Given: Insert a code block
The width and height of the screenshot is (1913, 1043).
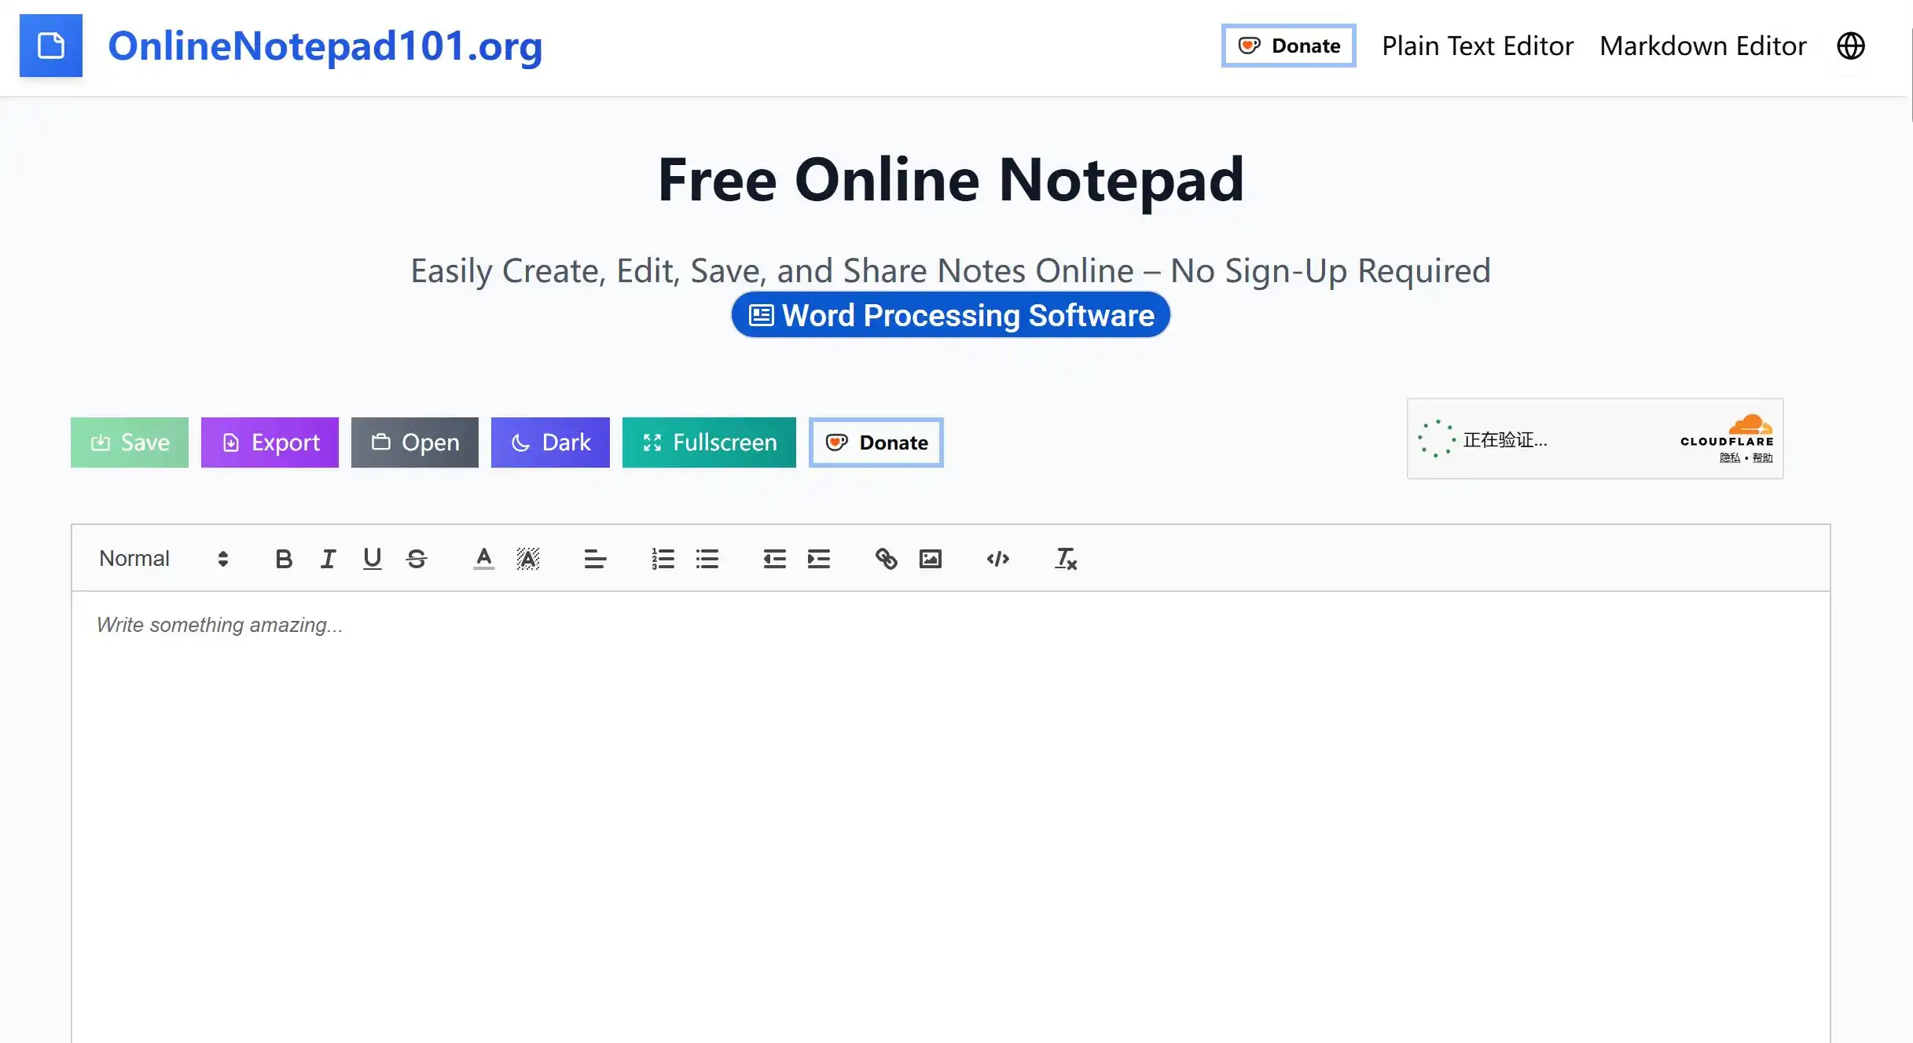Looking at the screenshot, I should pos(997,559).
